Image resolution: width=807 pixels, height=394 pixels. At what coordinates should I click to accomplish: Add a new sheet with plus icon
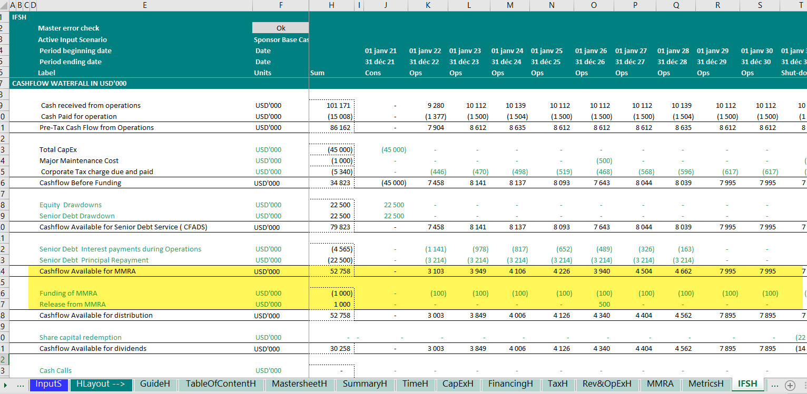(790, 385)
